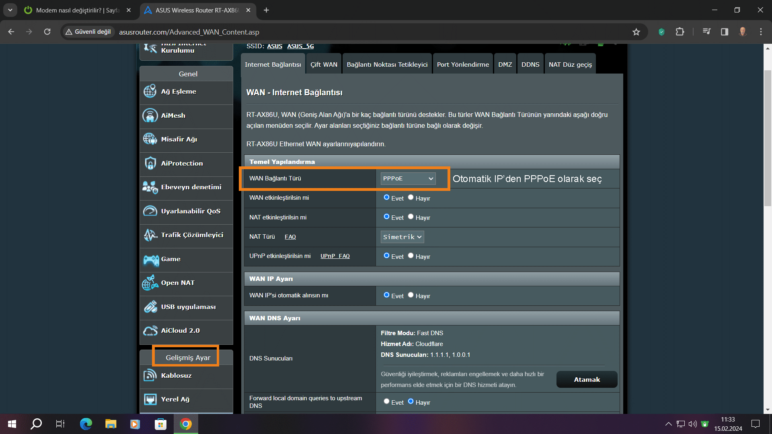Image resolution: width=772 pixels, height=434 pixels.
Task: Click the Atamak DNS button
Action: [x=587, y=380]
